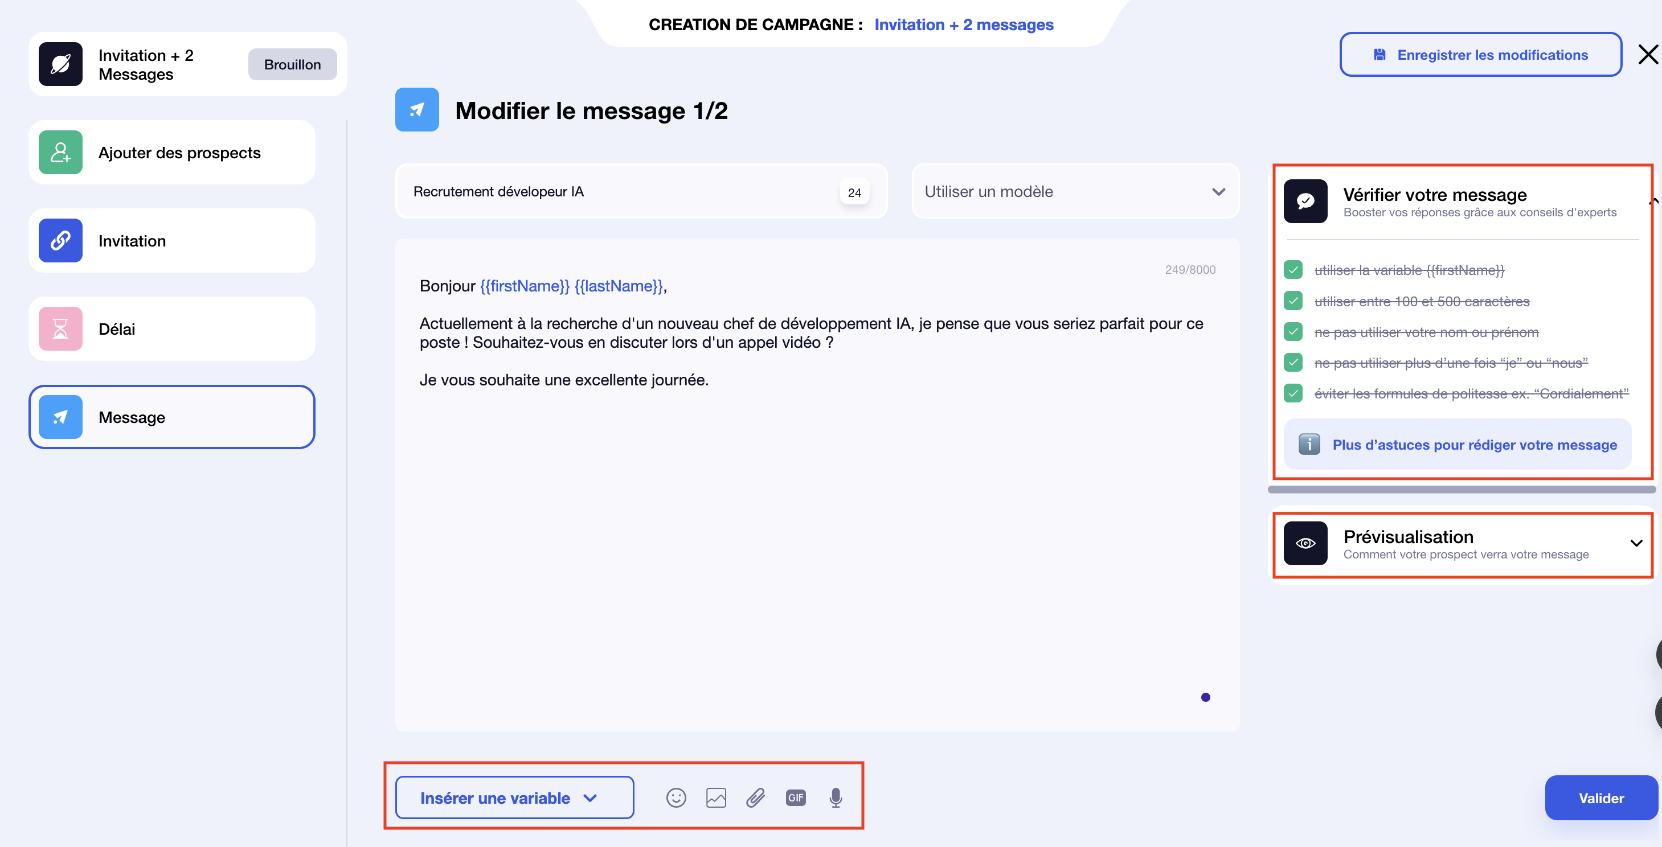Click the GIF icon
The image size is (1662, 847).
pyautogui.click(x=796, y=797)
